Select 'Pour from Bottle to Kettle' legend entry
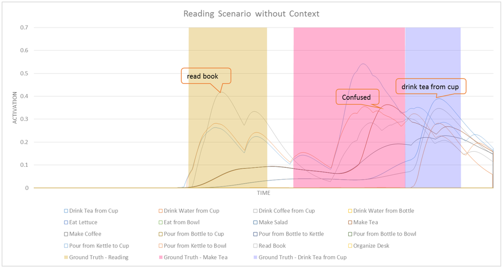Image resolution: width=503 pixels, height=268 pixels. click(291, 234)
